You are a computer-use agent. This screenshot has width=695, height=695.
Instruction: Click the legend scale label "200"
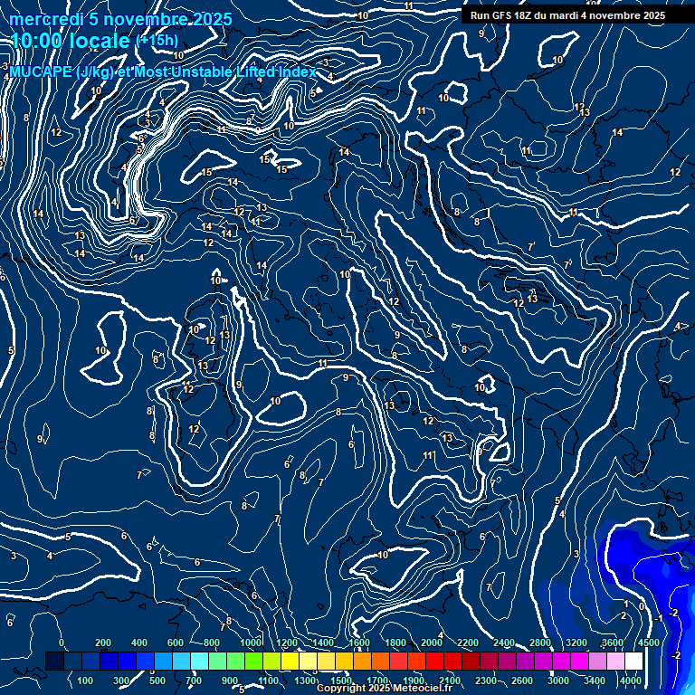coord(103,643)
